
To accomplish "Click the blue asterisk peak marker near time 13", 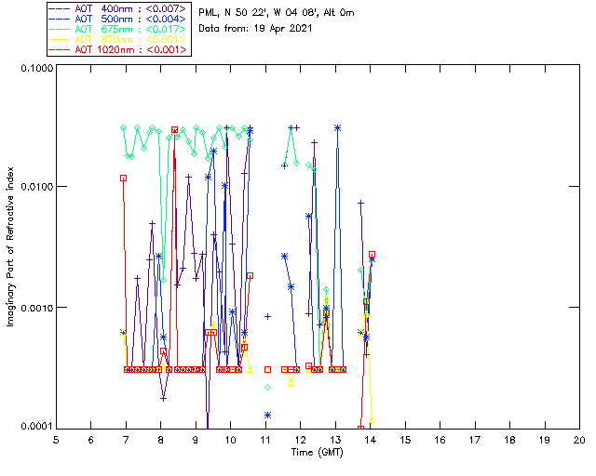I will (337, 128).
